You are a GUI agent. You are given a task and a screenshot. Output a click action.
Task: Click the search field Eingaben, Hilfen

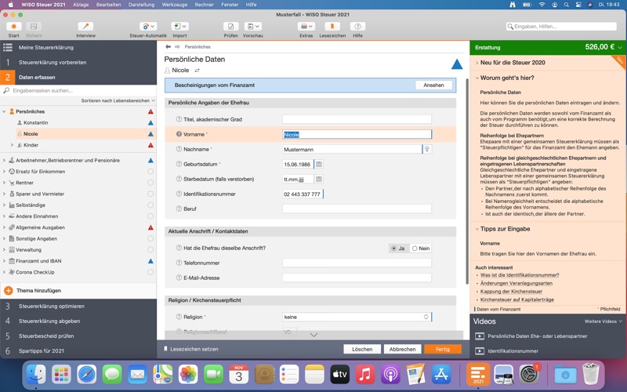[561, 27]
